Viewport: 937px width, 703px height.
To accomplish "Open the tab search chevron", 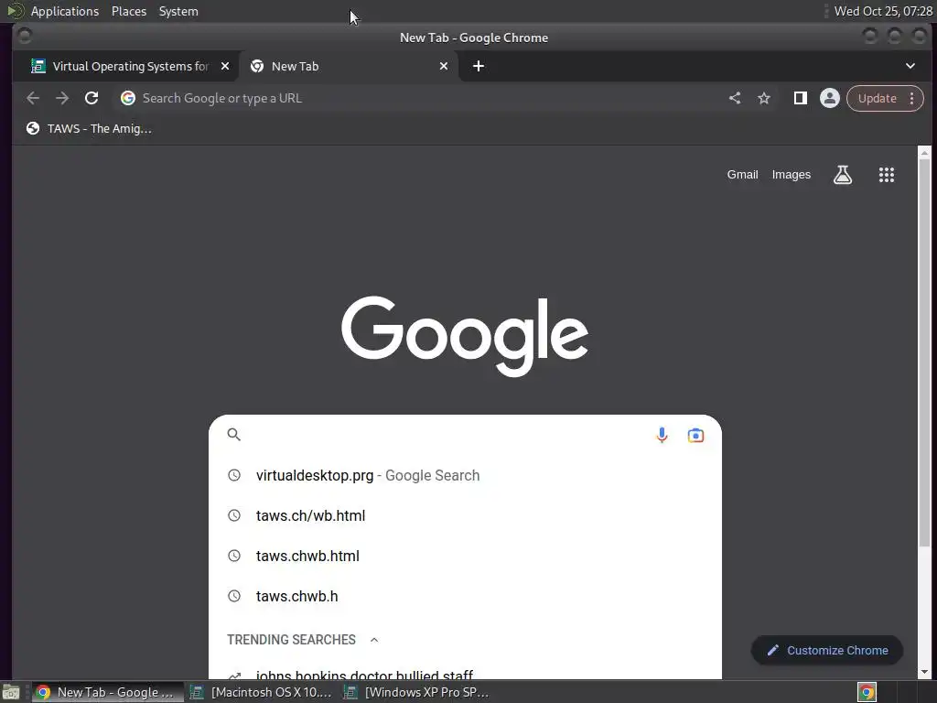I will [x=910, y=66].
